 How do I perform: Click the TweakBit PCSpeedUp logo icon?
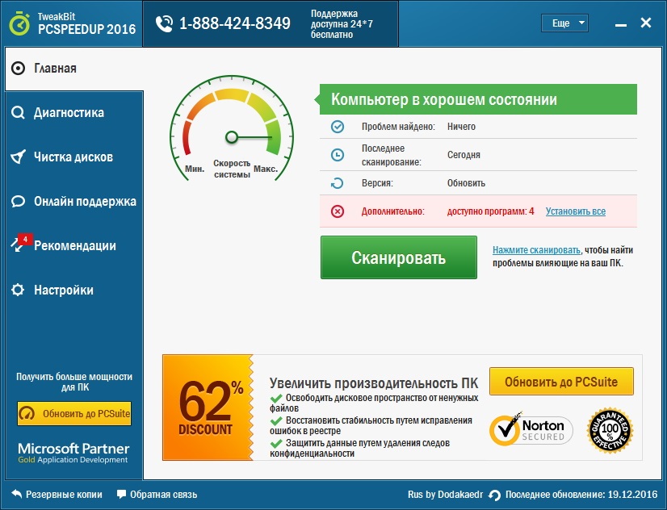pos(19,23)
